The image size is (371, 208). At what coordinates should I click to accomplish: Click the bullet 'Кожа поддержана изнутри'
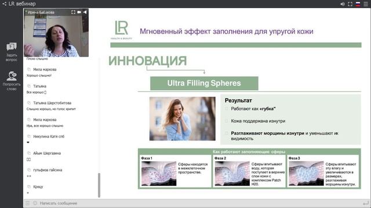point(258,121)
